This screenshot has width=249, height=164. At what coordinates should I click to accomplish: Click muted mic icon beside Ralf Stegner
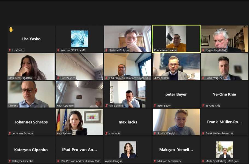point(58,78)
